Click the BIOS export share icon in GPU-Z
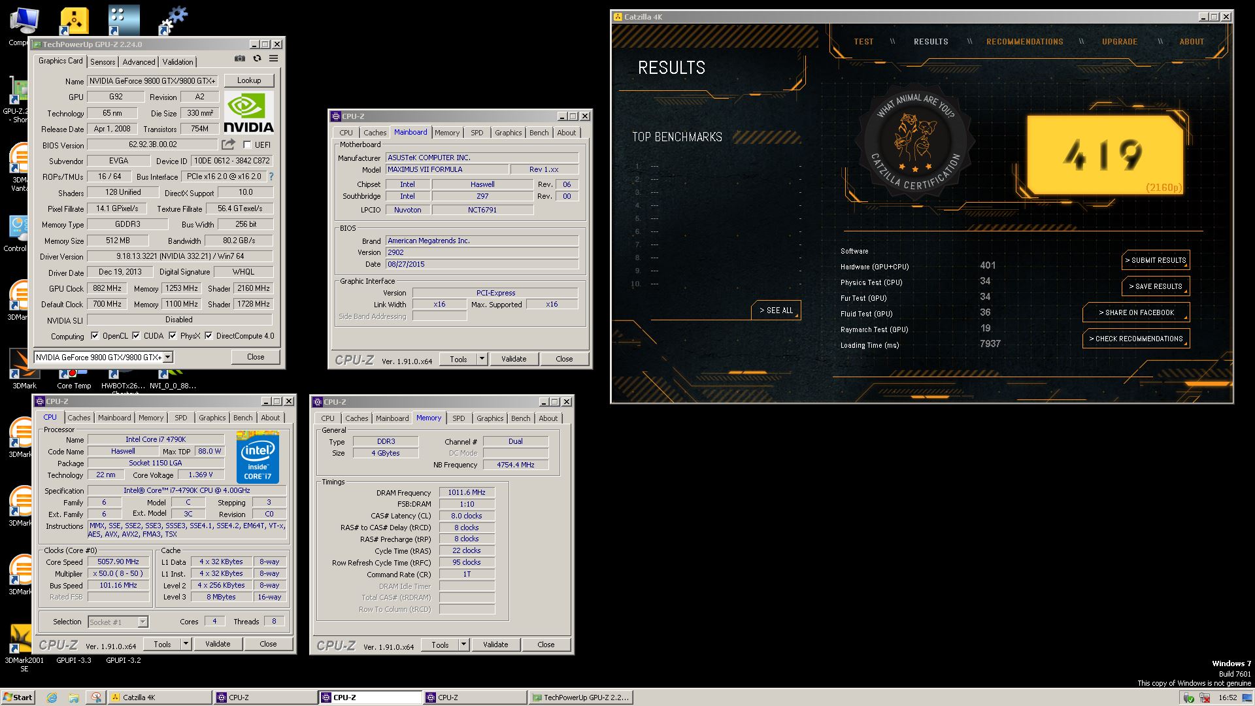The width and height of the screenshot is (1255, 706). click(228, 144)
